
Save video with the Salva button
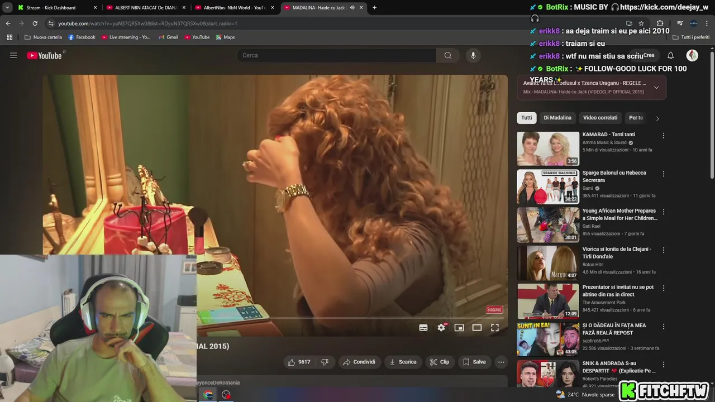(x=474, y=362)
